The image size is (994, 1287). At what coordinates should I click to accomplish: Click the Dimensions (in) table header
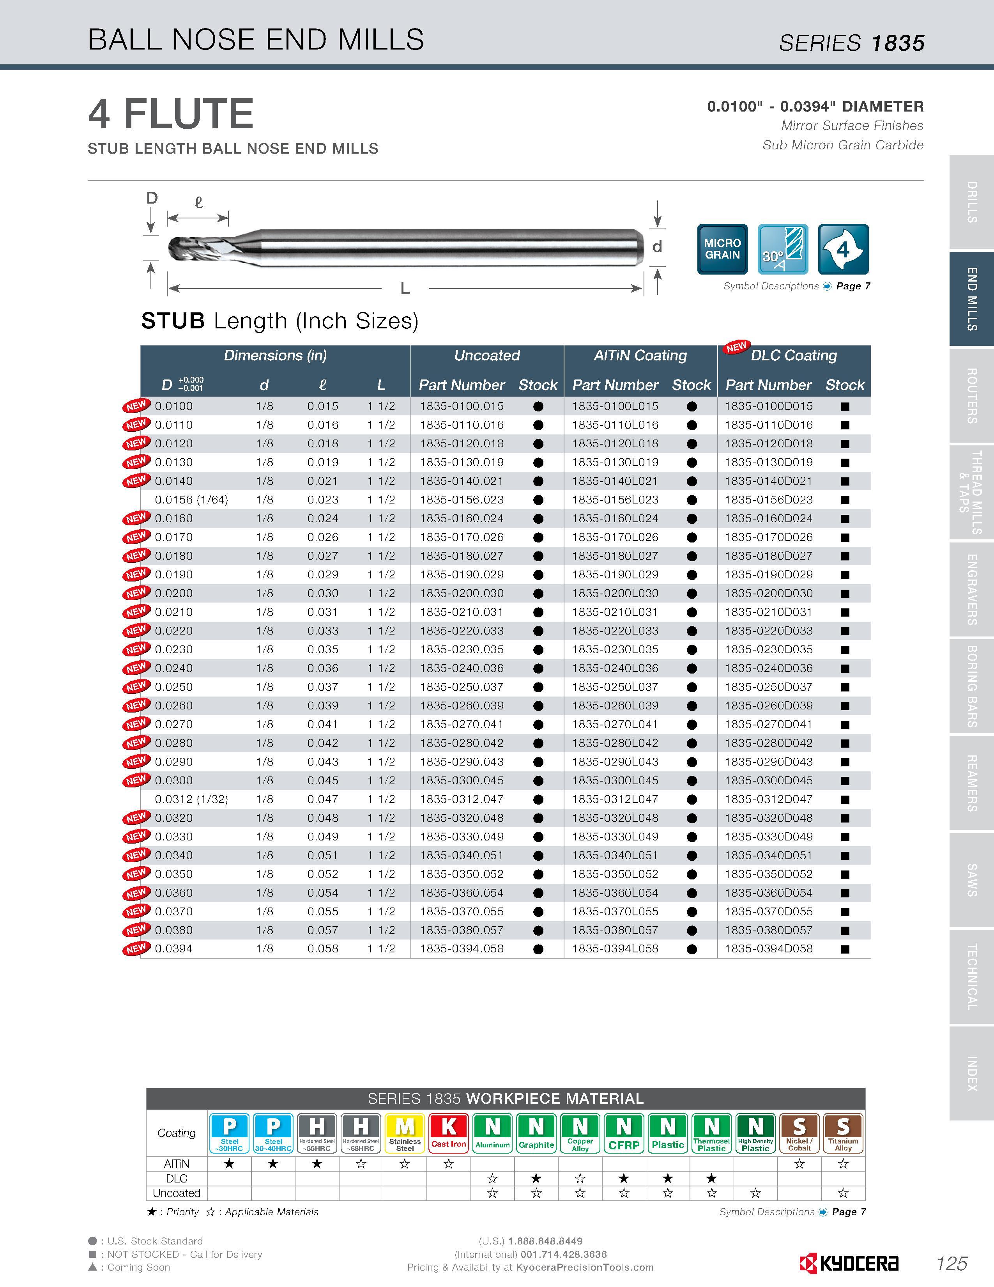click(x=275, y=355)
